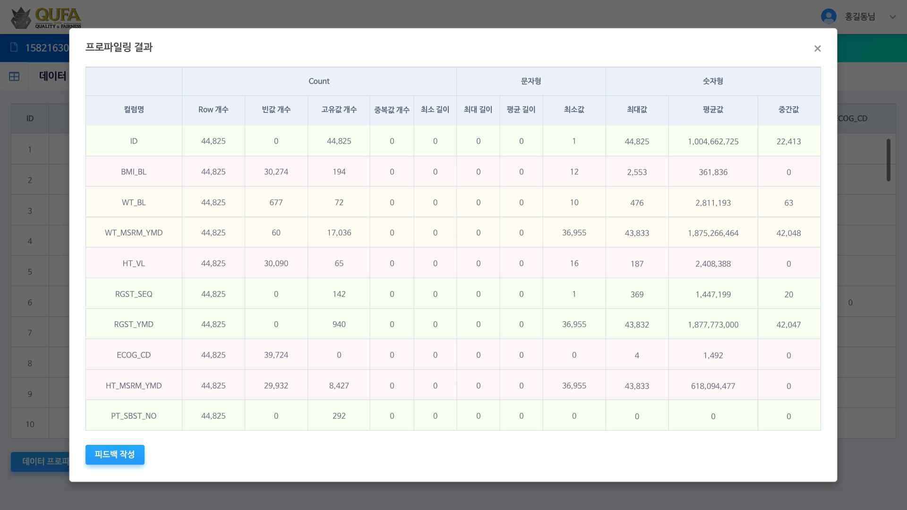Image resolution: width=907 pixels, height=510 pixels.
Task: Click the 평균 길이 column header
Action: (x=521, y=110)
